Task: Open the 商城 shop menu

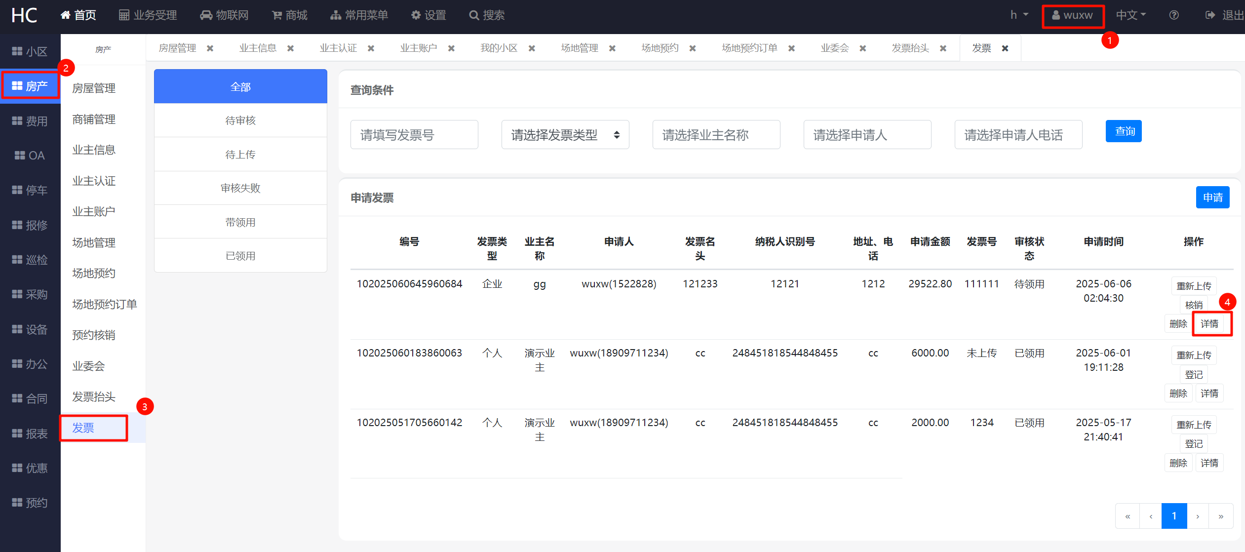Action: pos(290,15)
